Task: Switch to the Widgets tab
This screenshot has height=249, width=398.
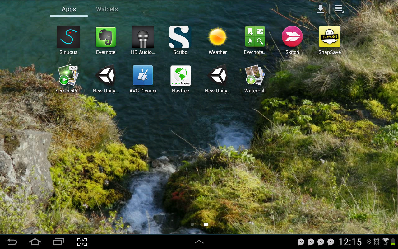Action: [x=107, y=9]
